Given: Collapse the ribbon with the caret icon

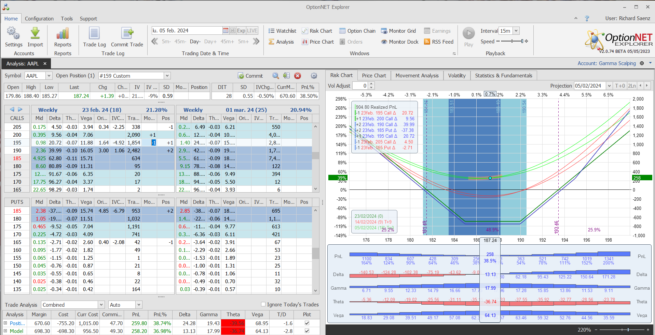Looking at the screenshot, I should [576, 18].
